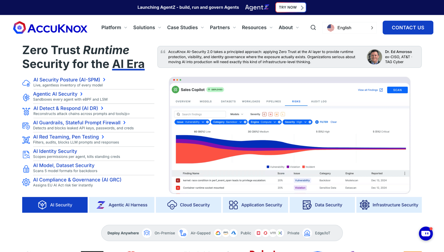Open the Category Backdoor chip dropdown
The image size is (444, 252).
(x=241, y=122)
